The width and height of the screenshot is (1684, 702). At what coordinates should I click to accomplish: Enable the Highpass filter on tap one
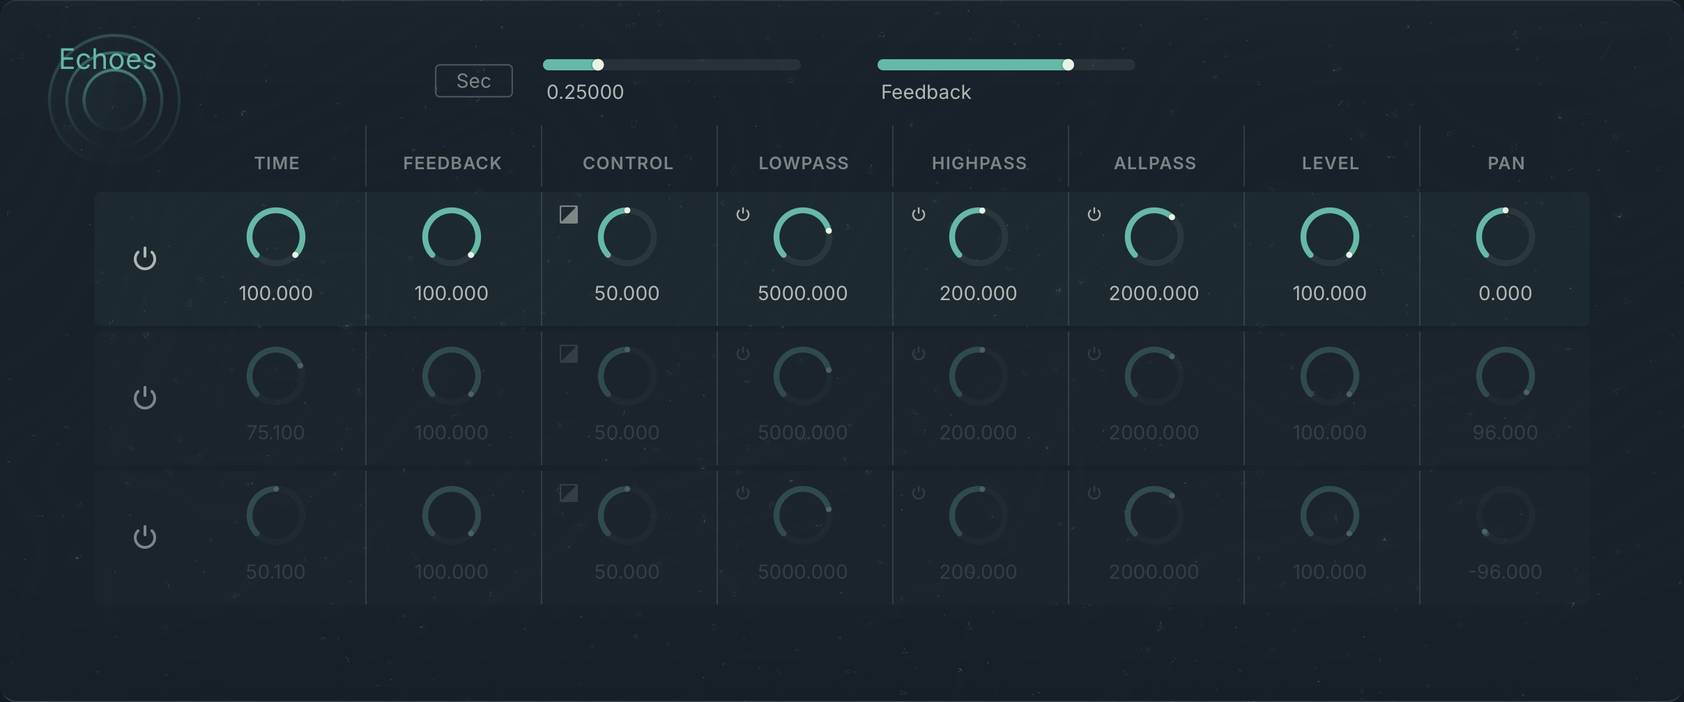point(919,214)
